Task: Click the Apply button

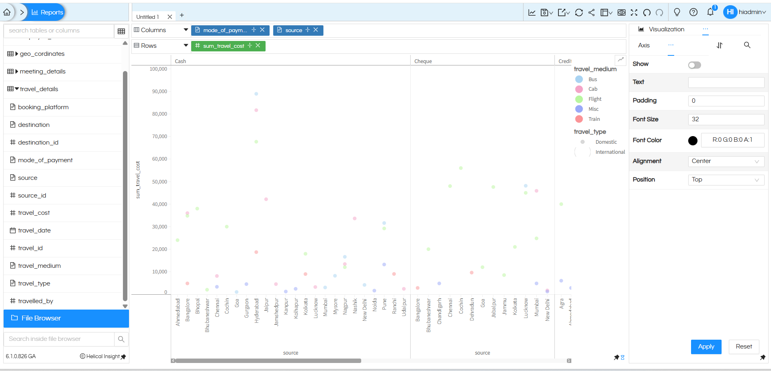Action: 706,347
